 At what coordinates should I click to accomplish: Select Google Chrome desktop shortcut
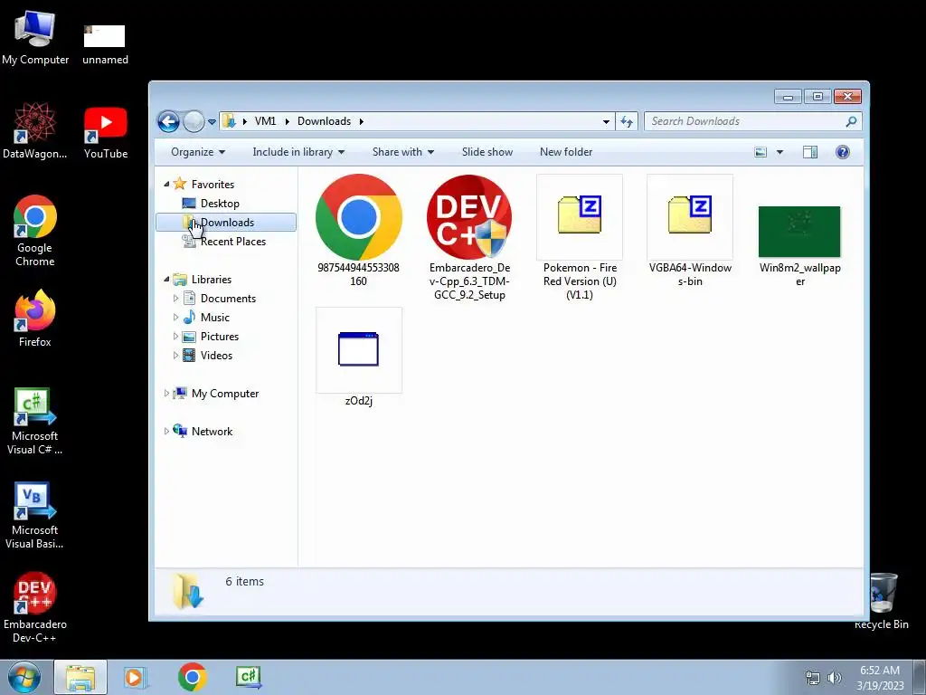(x=35, y=231)
